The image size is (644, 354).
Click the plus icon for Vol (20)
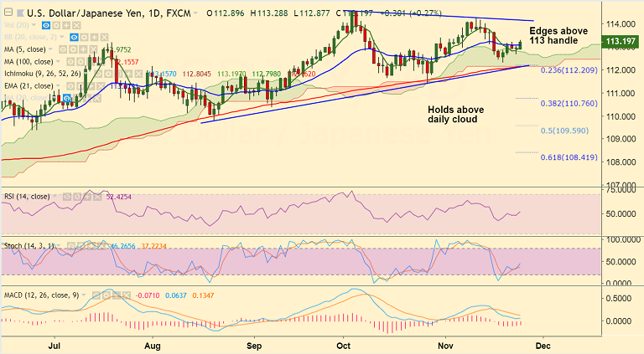click(x=66, y=25)
